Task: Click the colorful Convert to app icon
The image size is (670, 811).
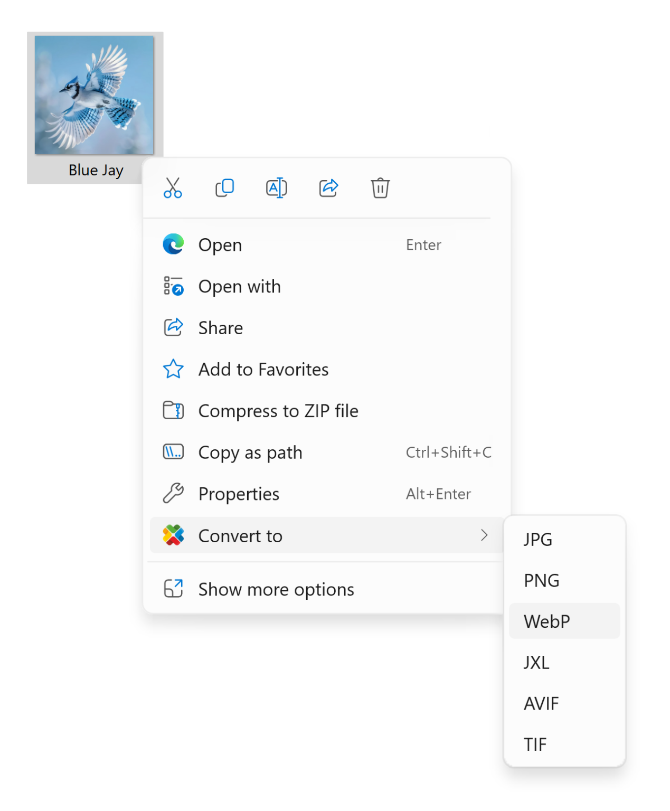Action: [x=173, y=535]
